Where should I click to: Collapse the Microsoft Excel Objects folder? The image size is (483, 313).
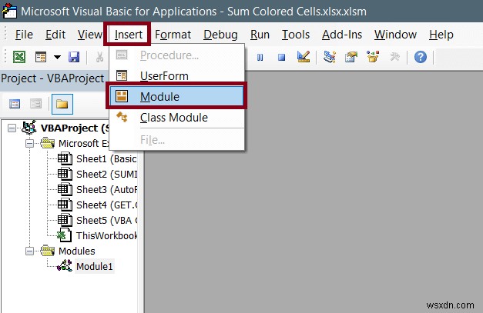pos(29,143)
